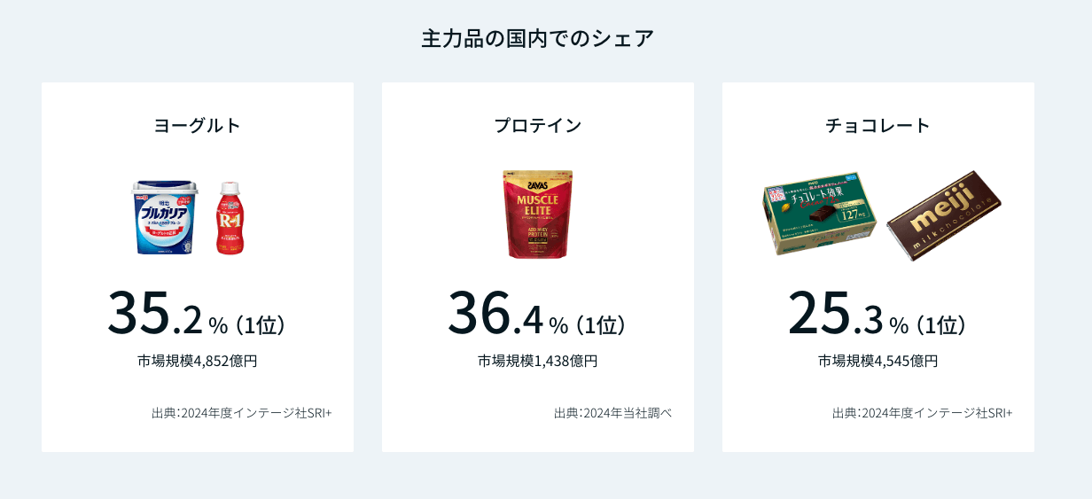Select the 25.3% chocolate share figure
Image resolution: width=1092 pixels, height=499 pixels.
[x=837, y=315]
